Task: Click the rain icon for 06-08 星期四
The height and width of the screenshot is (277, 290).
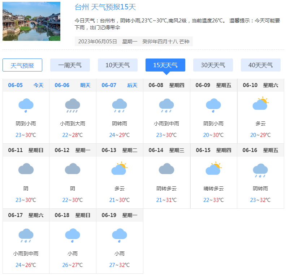Action: [x=166, y=105]
